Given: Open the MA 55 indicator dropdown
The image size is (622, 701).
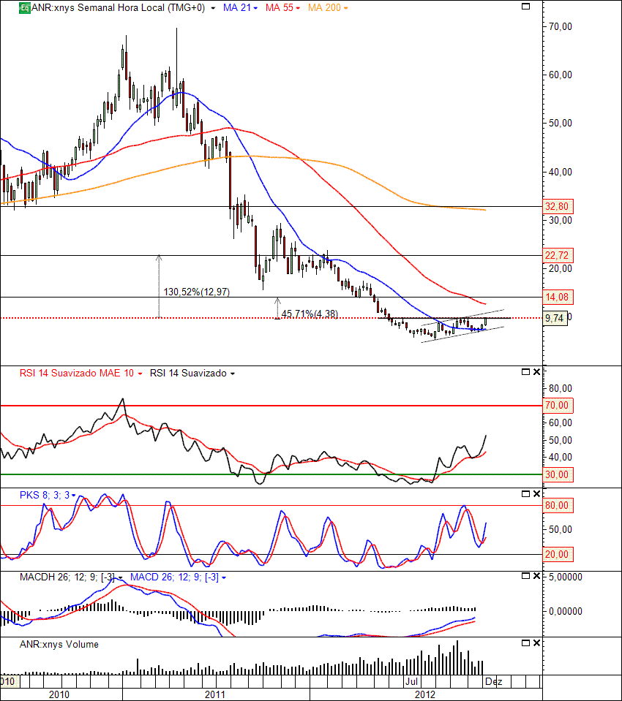Looking at the screenshot, I should point(298,9).
